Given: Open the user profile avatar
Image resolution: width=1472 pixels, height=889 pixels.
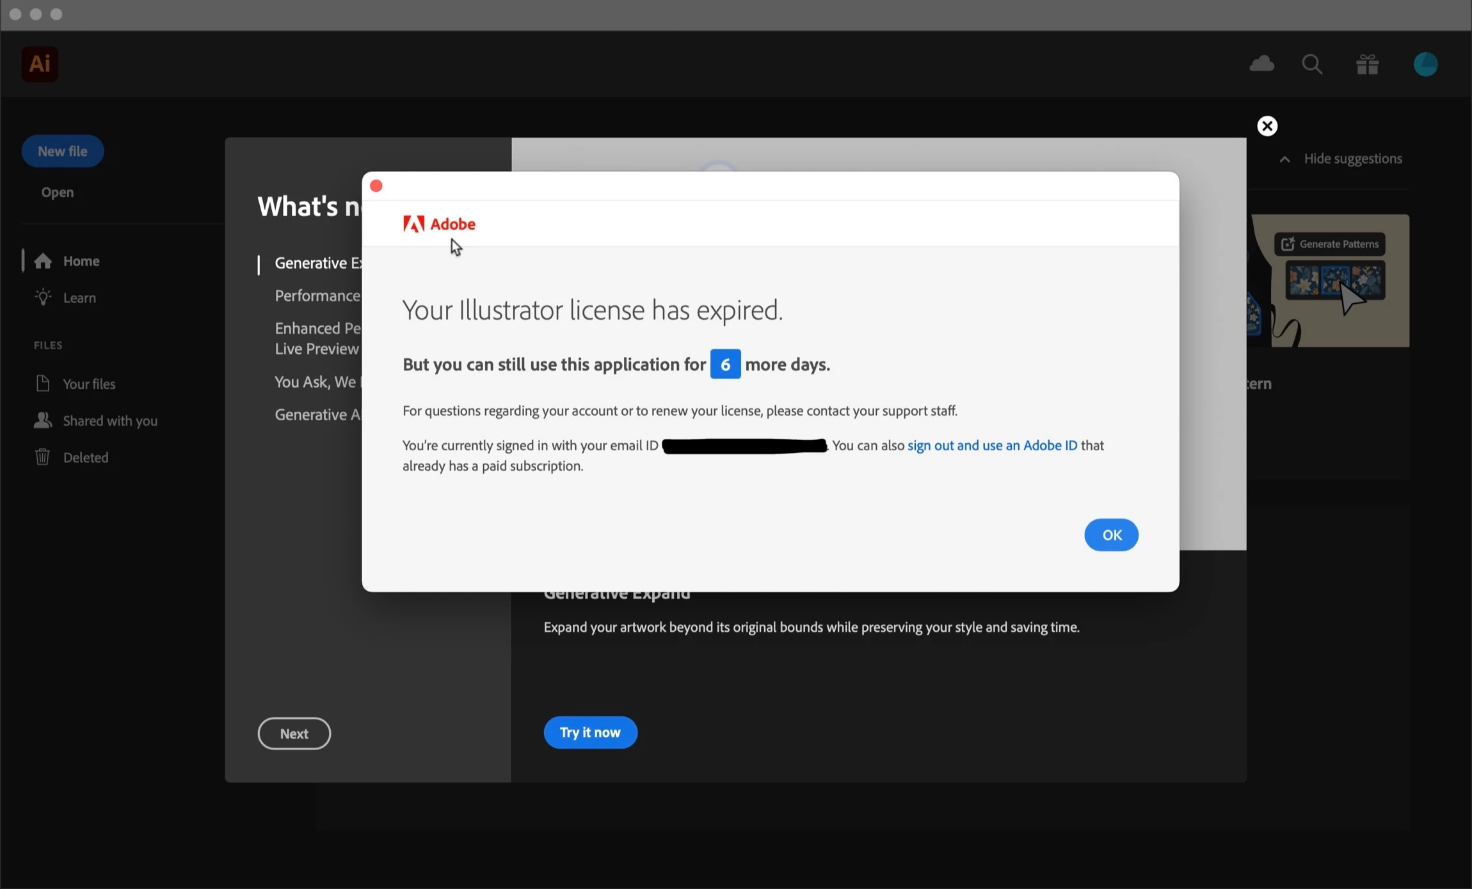Looking at the screenshot, I should click(1425, 64).
